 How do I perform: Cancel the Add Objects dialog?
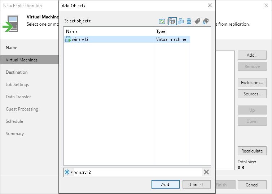click(196, 185)
